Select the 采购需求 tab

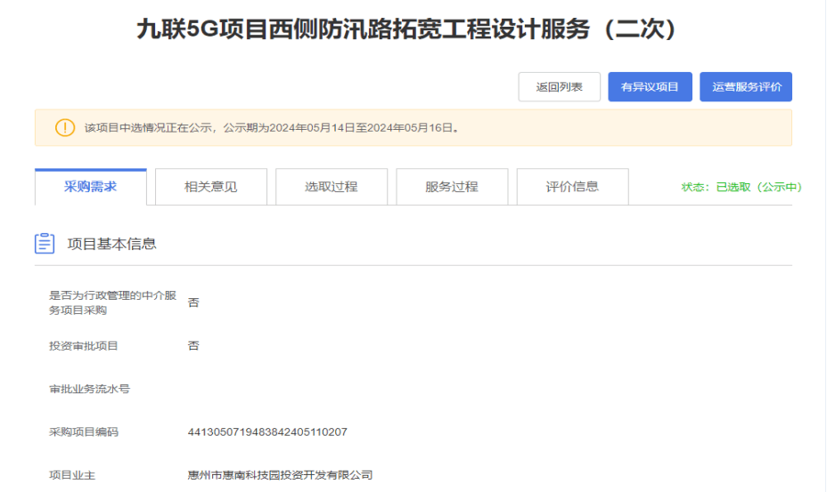click(x=90, y=187)
